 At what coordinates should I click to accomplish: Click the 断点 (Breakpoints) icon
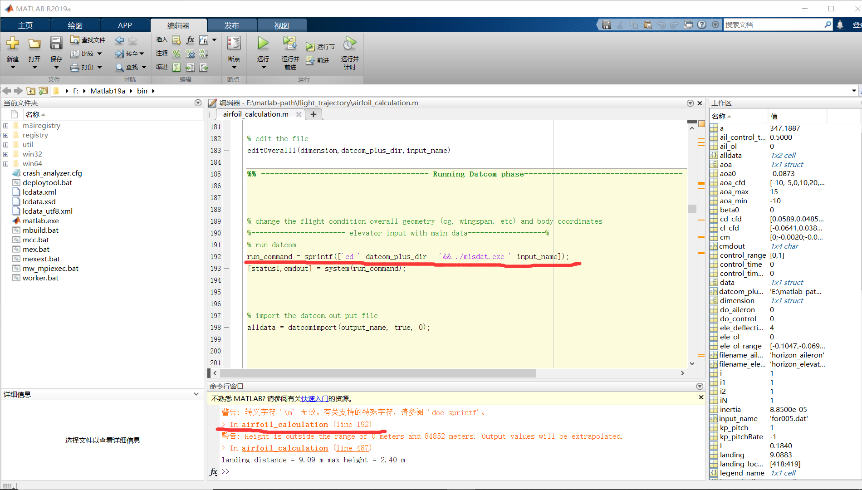(x=234, y=44)
